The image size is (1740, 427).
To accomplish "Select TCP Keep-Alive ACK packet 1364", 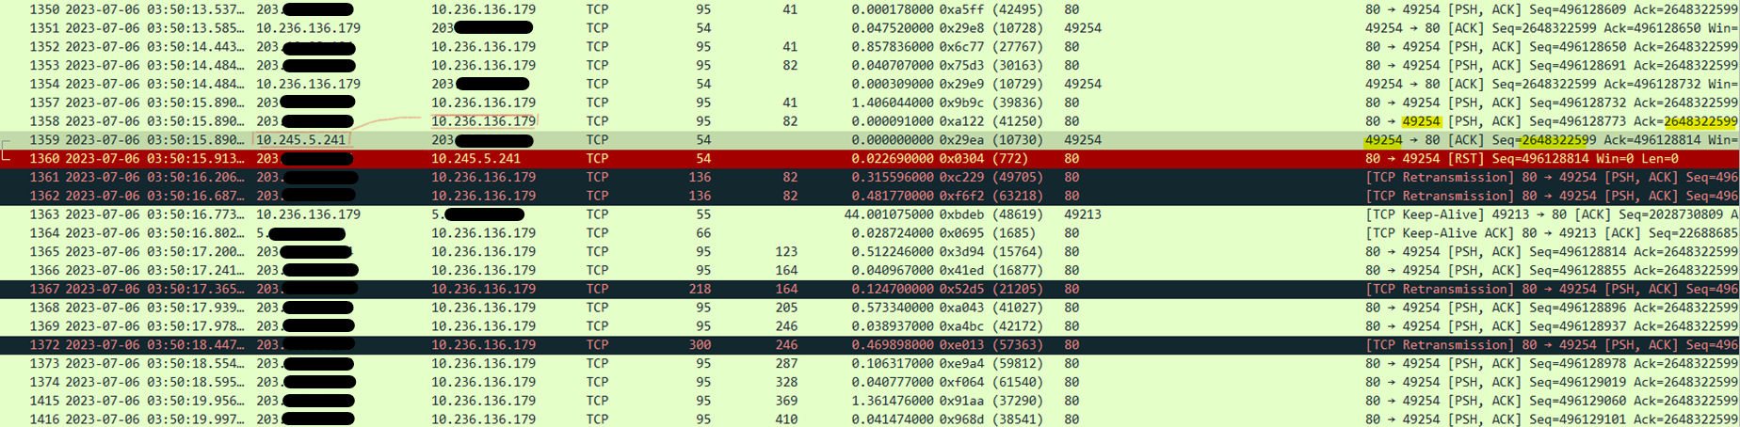I will pyautogui.click(x=870, y=233).
